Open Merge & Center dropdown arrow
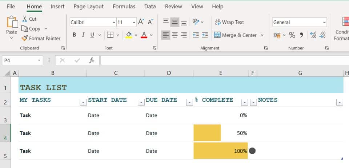Screen dimensions: 349x168 tap(262, 35)
